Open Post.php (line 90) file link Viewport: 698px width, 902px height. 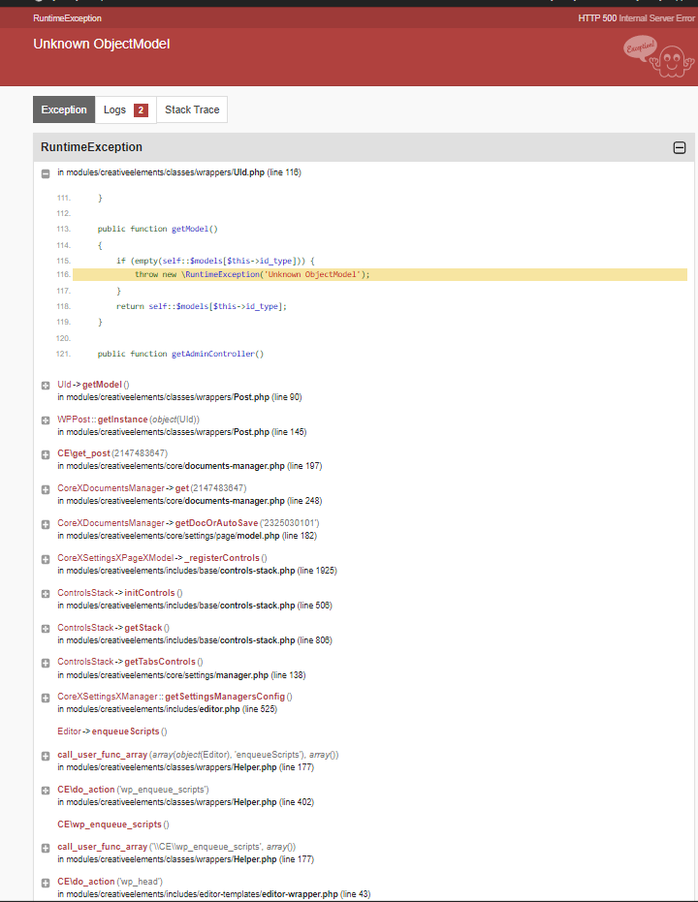click(x=179, y=397)
